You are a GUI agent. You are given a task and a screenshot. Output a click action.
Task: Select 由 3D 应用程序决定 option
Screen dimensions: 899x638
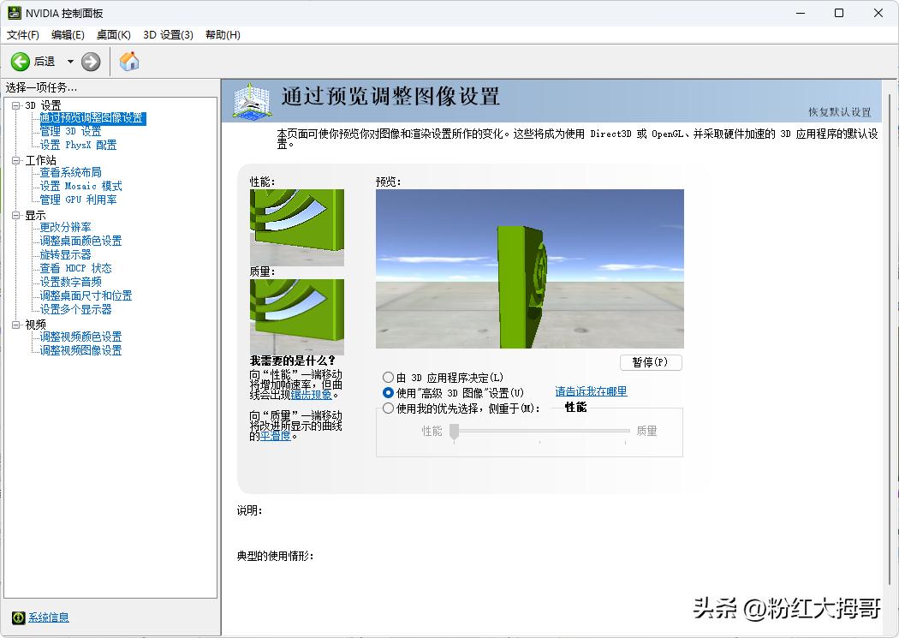(389, 377)
